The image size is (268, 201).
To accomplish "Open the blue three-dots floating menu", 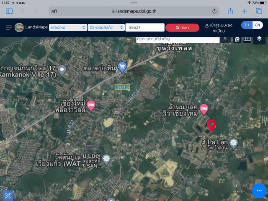I will (259, 191).
